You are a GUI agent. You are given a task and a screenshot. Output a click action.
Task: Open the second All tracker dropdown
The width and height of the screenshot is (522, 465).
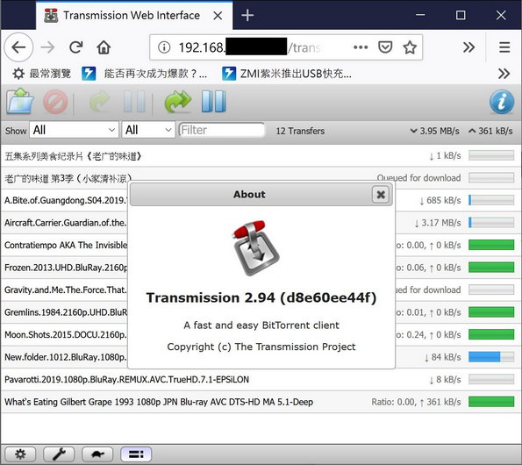tap(148, 130)
